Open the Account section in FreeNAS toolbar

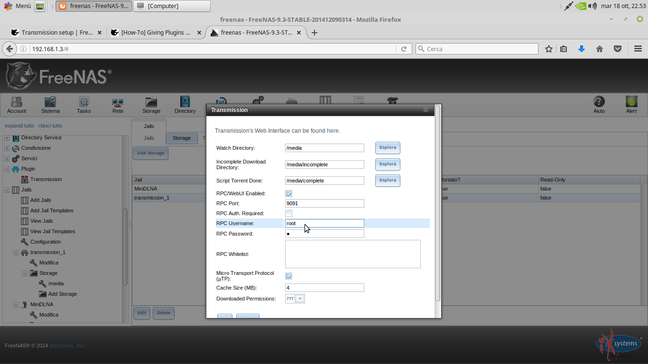tap(17, 105)
